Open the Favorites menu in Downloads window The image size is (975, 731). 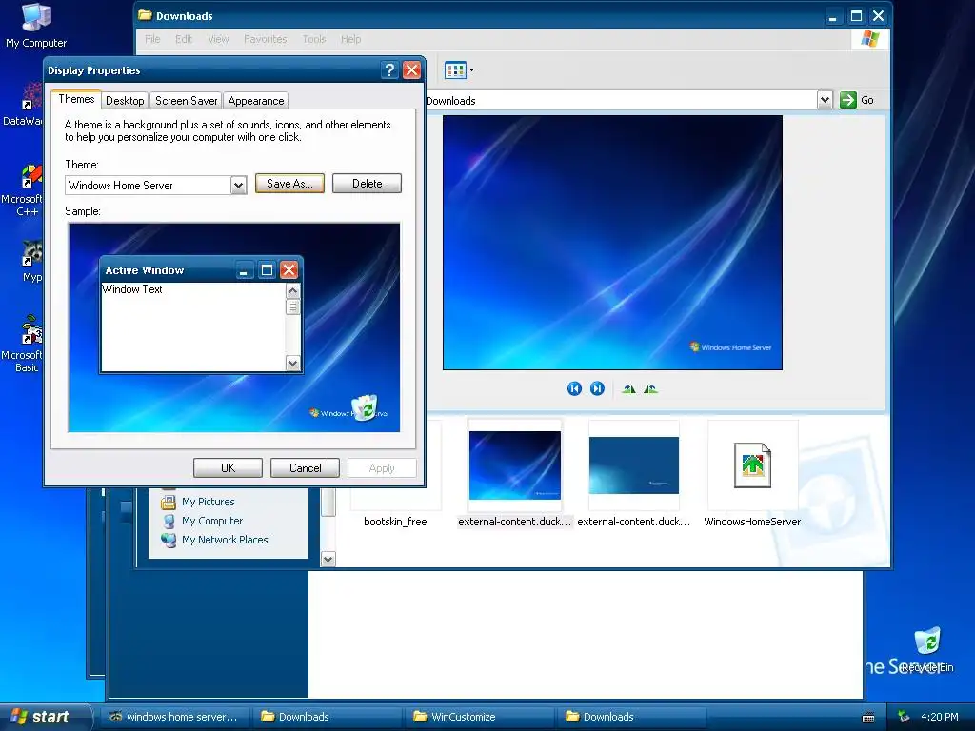tap(265, 39)
